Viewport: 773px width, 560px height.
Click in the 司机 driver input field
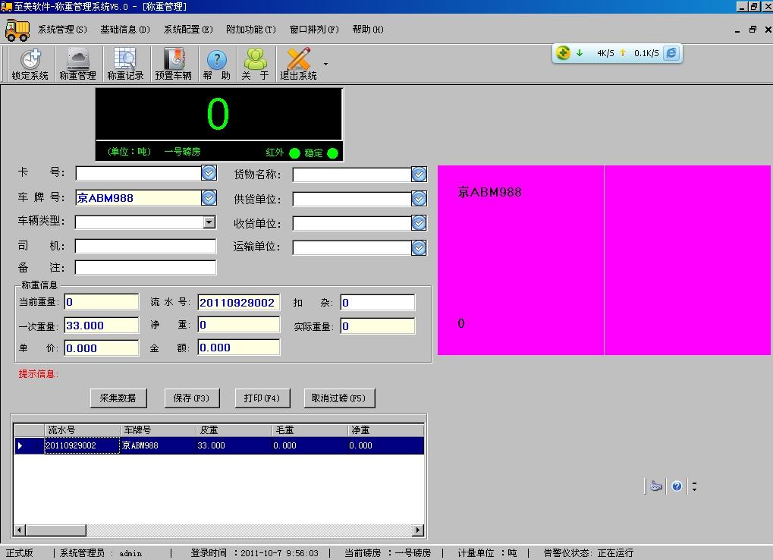[145, 247]
